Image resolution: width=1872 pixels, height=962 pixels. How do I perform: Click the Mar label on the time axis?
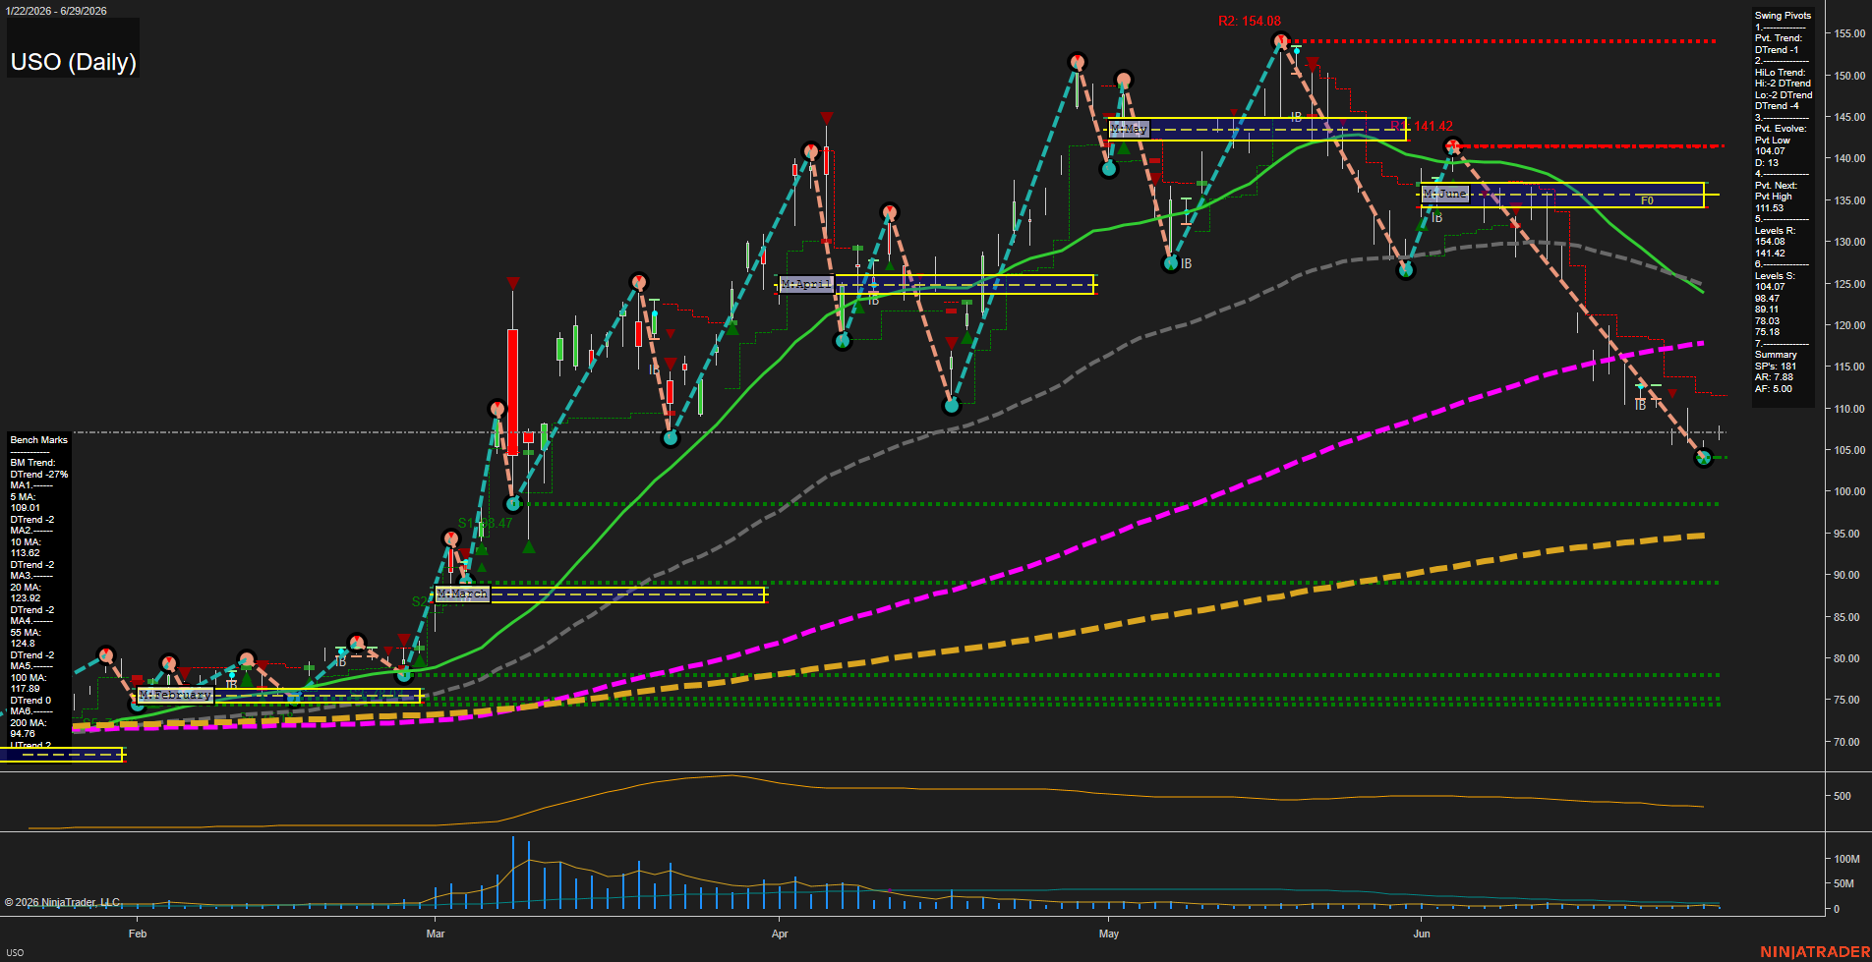(x=436, y=934)
